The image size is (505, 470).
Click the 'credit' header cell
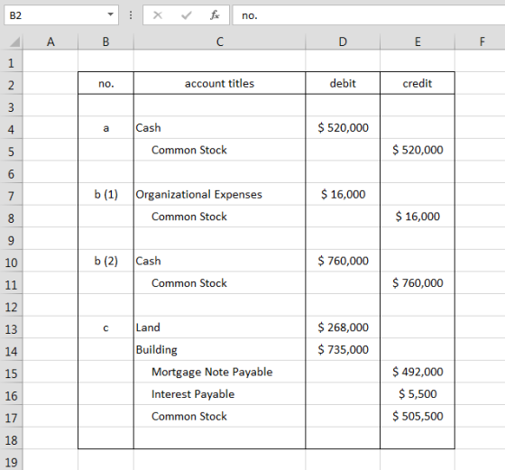pyautogui.click(x=418, y=83)
